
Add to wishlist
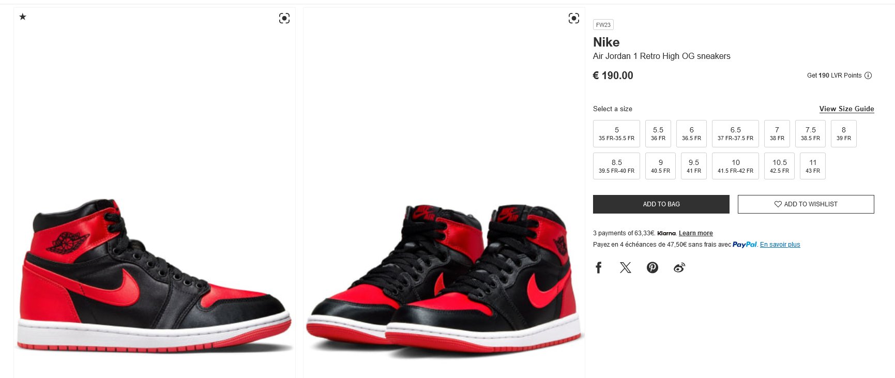(x=806, y=204)
